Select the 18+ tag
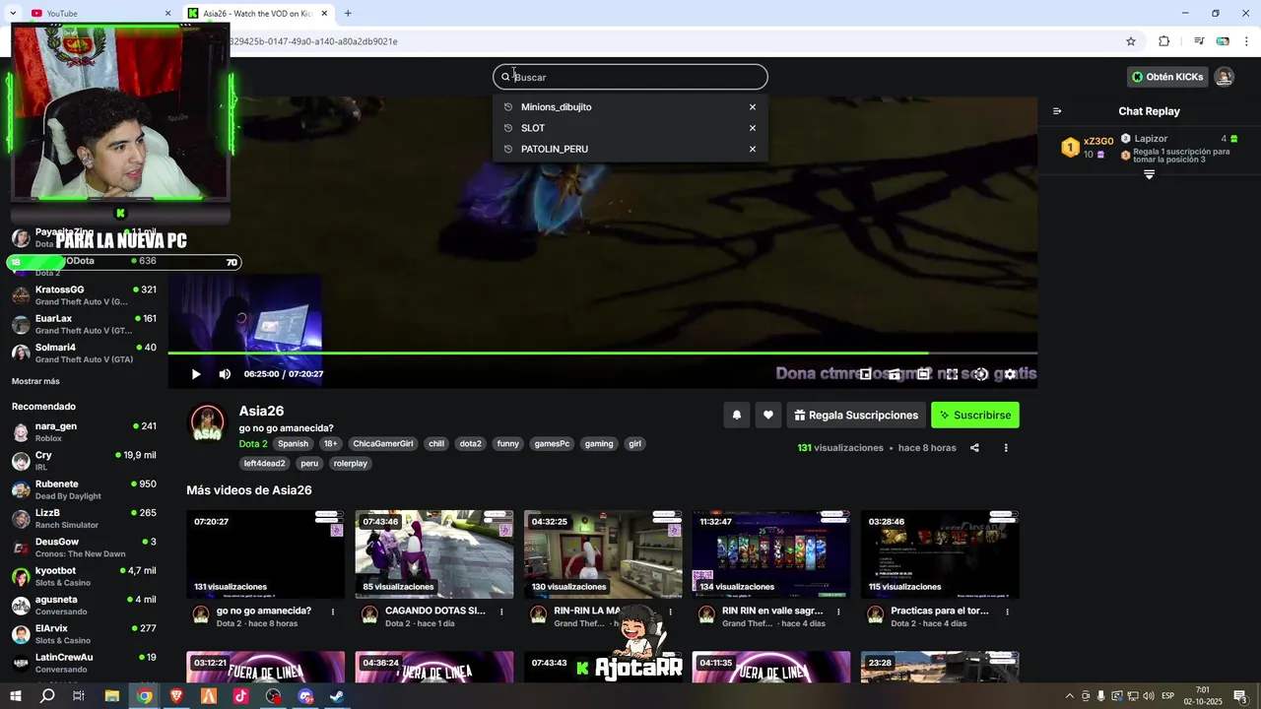 [x=330, y=444]
